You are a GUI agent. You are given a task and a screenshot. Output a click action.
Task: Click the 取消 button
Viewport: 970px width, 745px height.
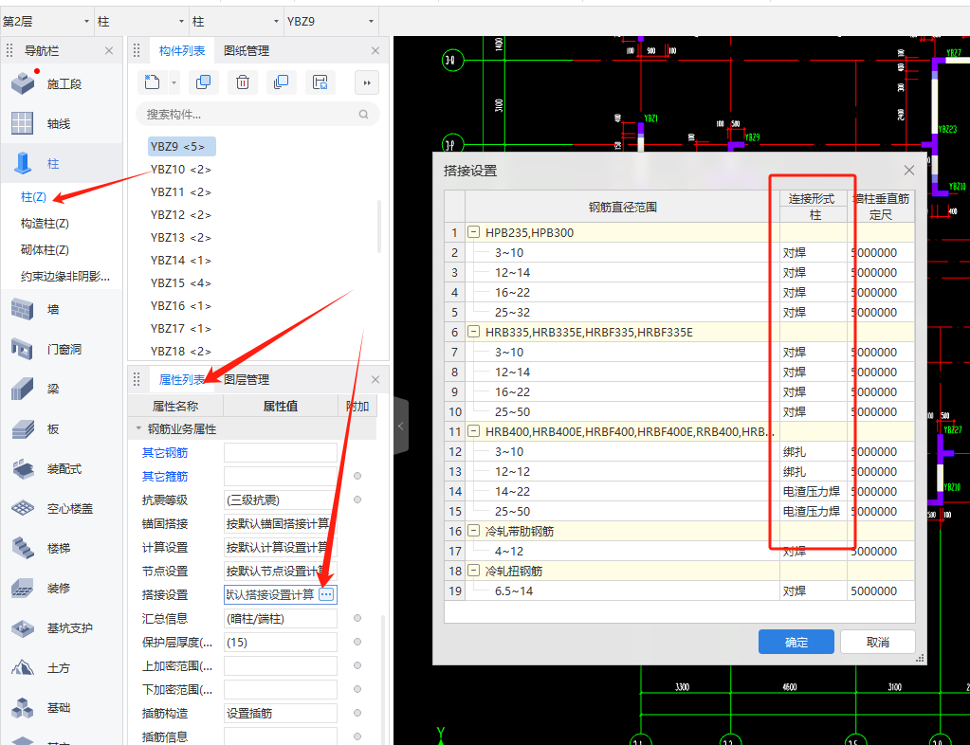point(877,642)
